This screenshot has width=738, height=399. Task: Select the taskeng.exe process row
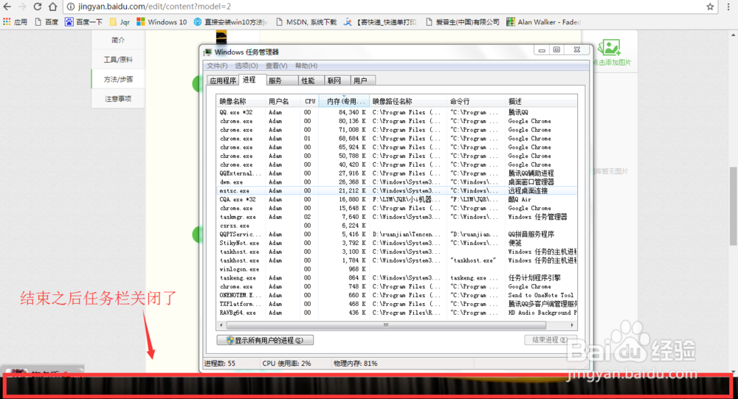(x=397, y=278)
